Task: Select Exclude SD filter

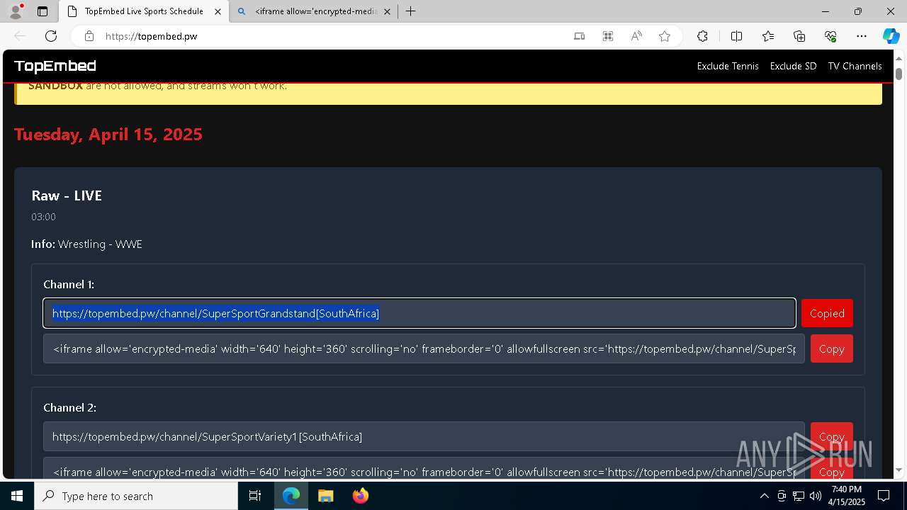Action: coord(793,66)
